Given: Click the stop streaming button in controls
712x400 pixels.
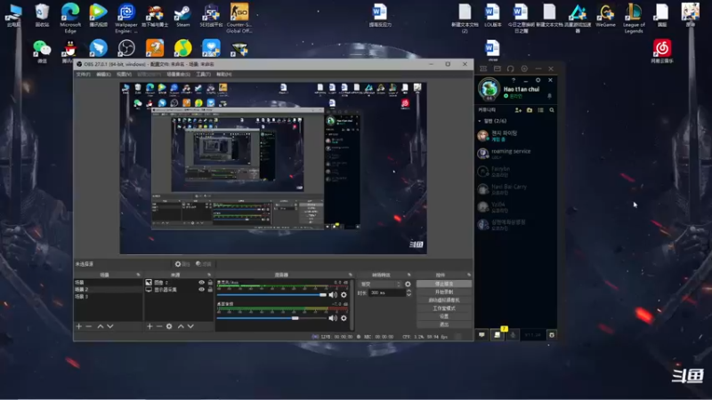Looking at the screenshot, I should (443, 284).
